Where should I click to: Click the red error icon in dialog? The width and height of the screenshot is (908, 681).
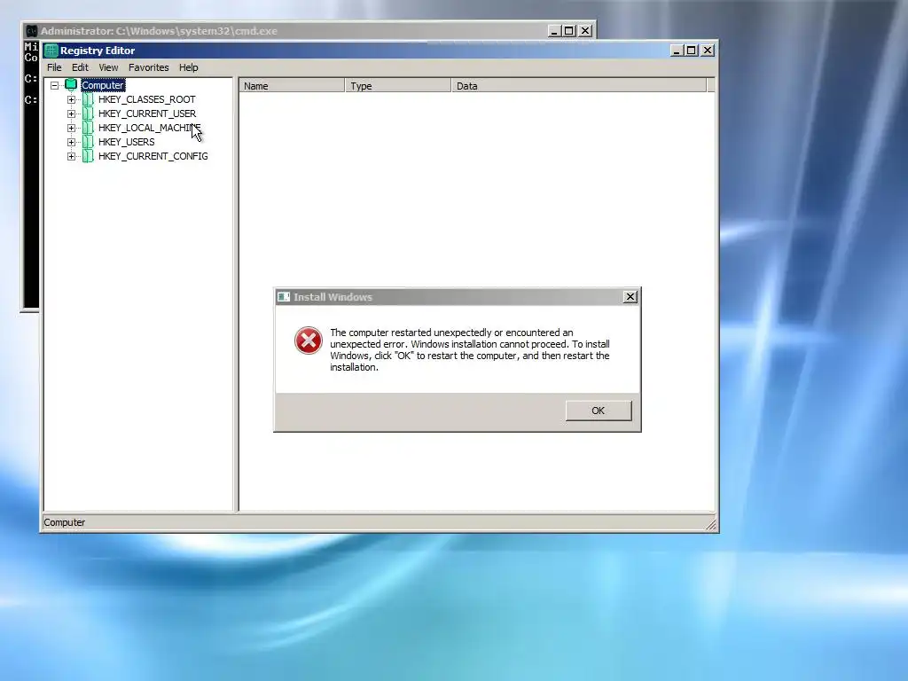[308, 340]
